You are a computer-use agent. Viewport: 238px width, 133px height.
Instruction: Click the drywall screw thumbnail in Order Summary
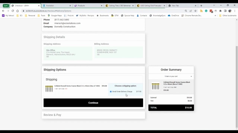coord(155,86)
